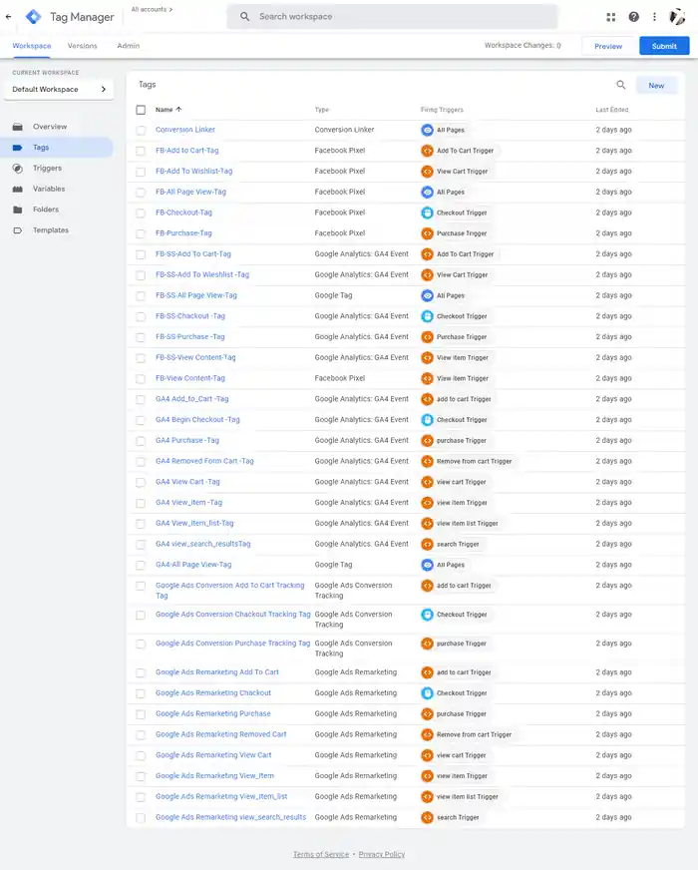Click the Tag Manager diamond logo

33,17
